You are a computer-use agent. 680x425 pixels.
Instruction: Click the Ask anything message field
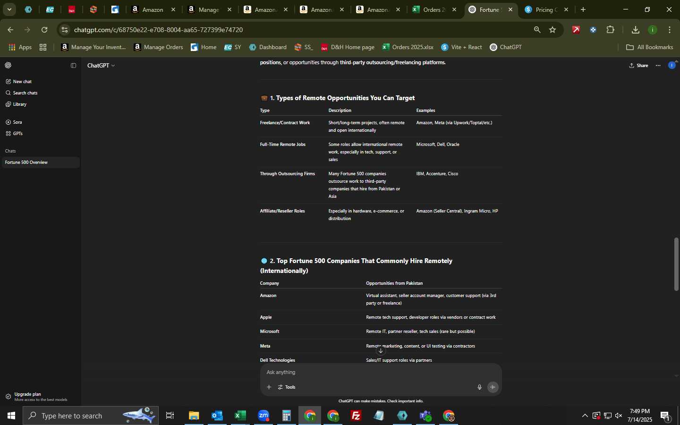click(x=381, y=373)
